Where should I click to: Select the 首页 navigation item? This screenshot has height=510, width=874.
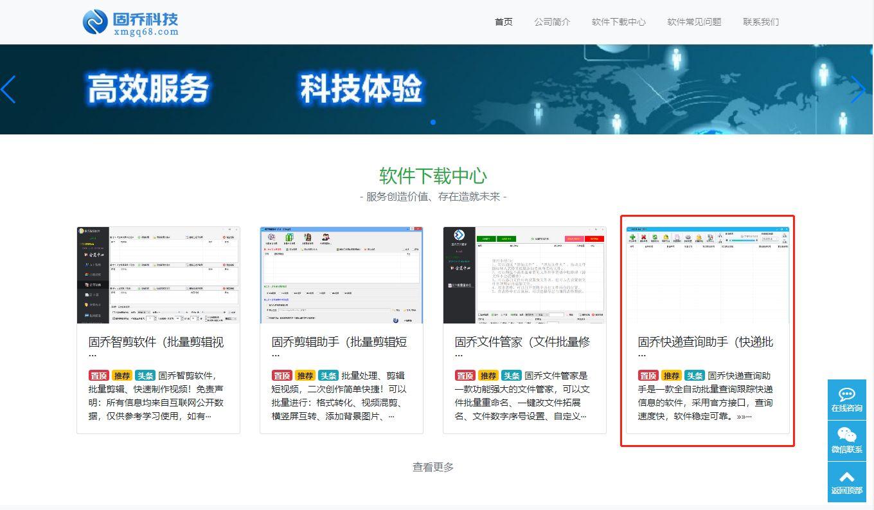pos(503,21)
